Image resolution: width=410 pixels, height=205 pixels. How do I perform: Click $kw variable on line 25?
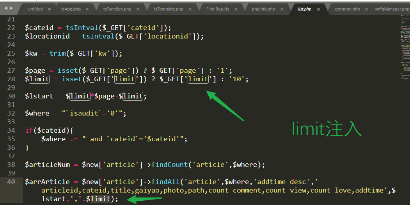tap(31, 53)
